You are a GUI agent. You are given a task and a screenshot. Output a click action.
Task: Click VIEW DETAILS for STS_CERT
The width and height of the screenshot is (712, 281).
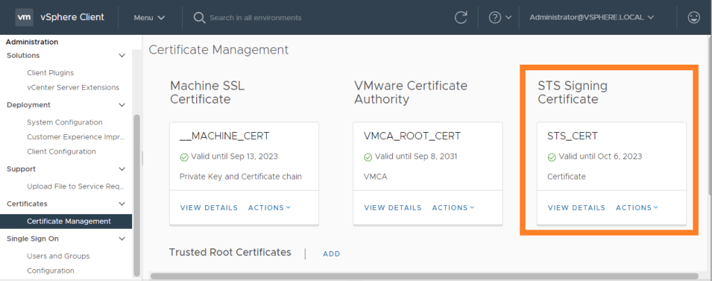[576, 207]
